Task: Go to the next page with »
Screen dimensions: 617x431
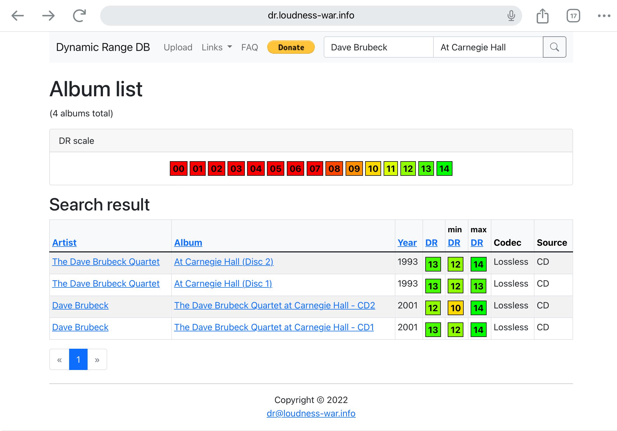Action: (x=97, y=359)
